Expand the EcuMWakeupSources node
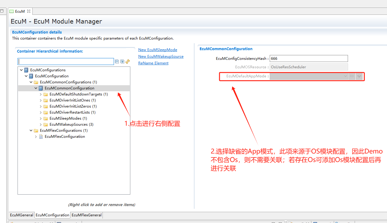Image resolution: width=387 pixels, height=223 pixels. pos(41,124)
